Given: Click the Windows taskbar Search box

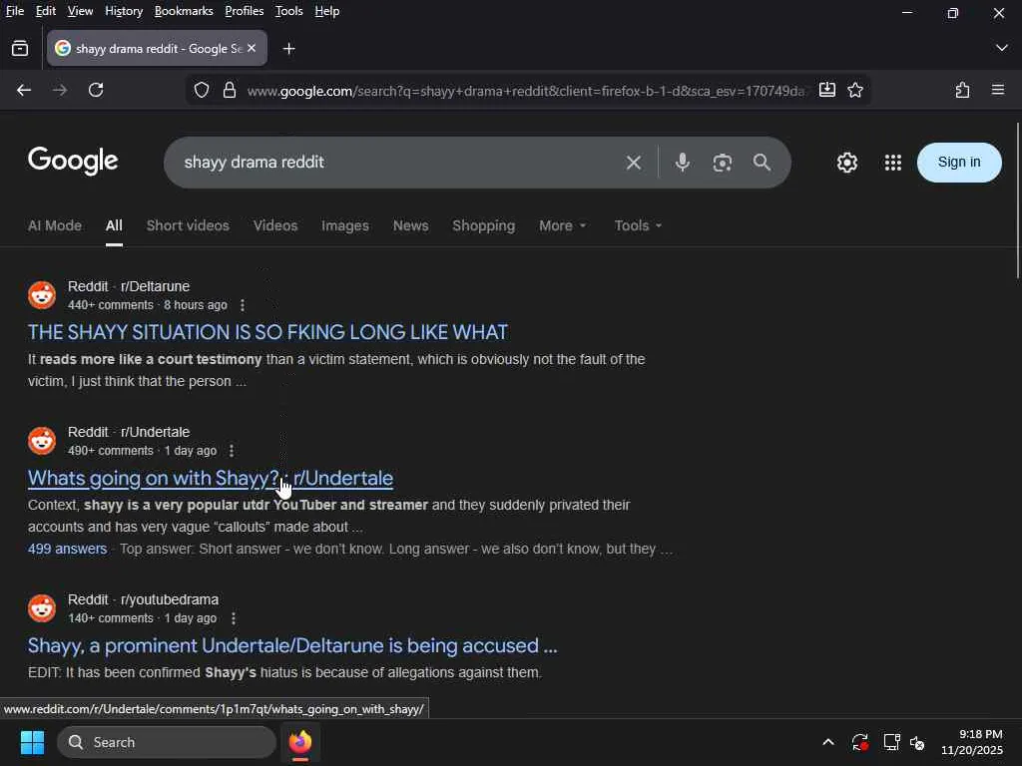Looking at the screenshot, I should 167,742.
